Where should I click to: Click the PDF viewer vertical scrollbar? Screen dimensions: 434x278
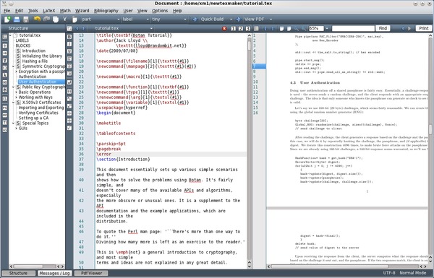tap(430, 149)
